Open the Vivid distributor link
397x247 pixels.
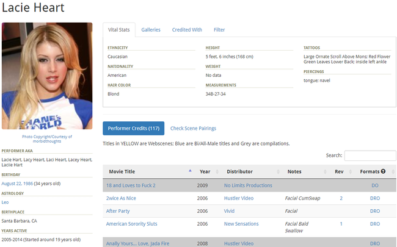[x=229, y=211]
